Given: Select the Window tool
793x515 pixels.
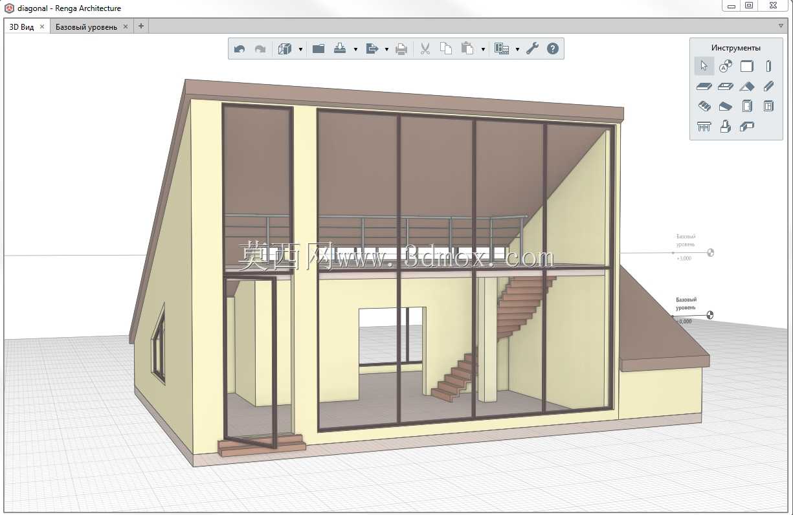Looking at the screenshot, I should [768, 106].
